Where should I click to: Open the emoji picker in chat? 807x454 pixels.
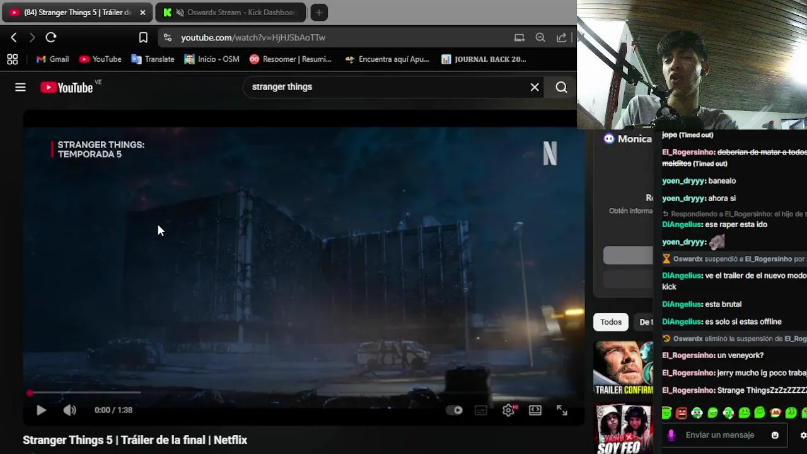(775, 435)
